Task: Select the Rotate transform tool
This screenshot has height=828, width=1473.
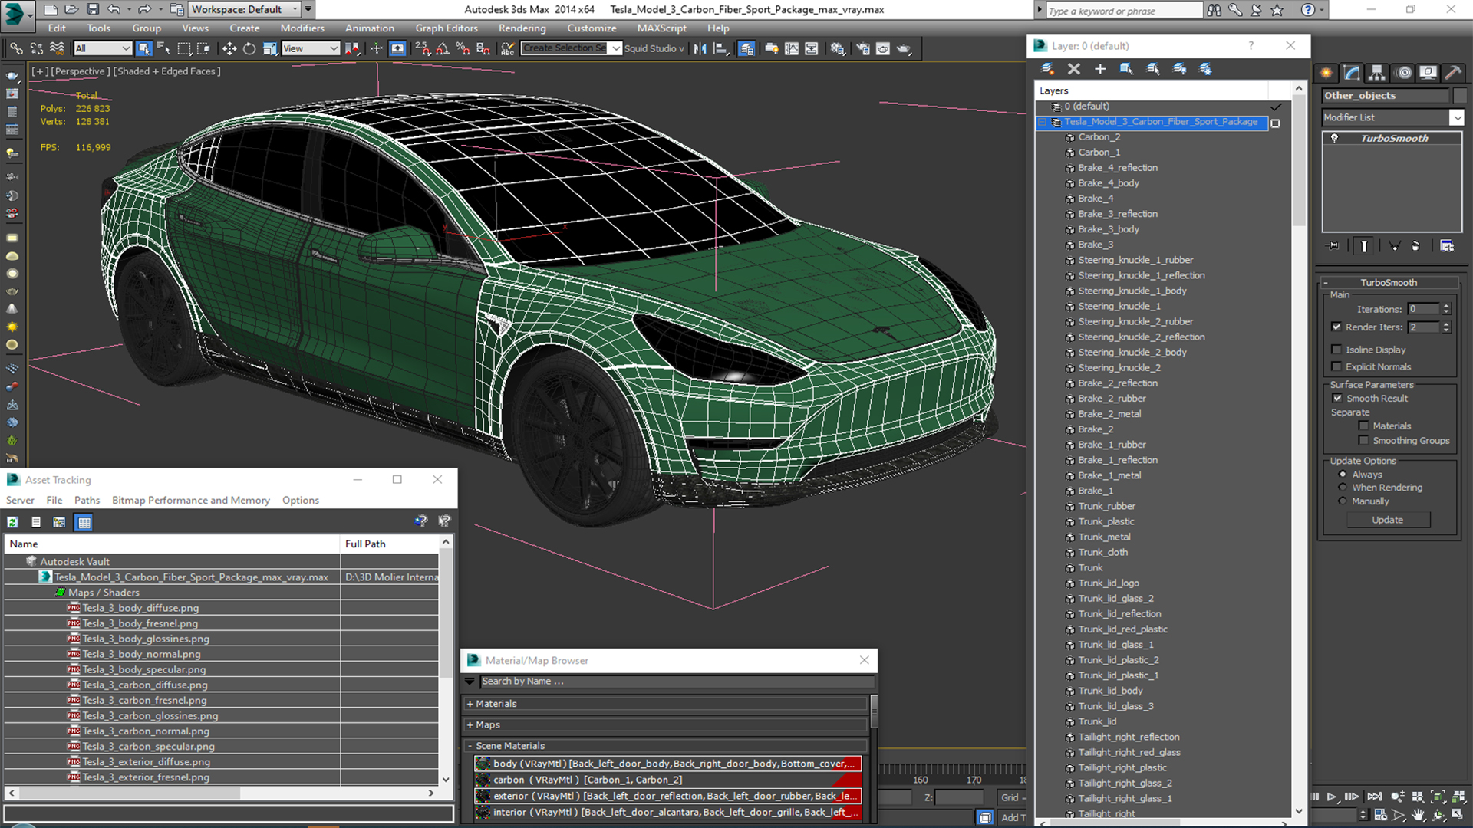Action: tap(249, 48)
